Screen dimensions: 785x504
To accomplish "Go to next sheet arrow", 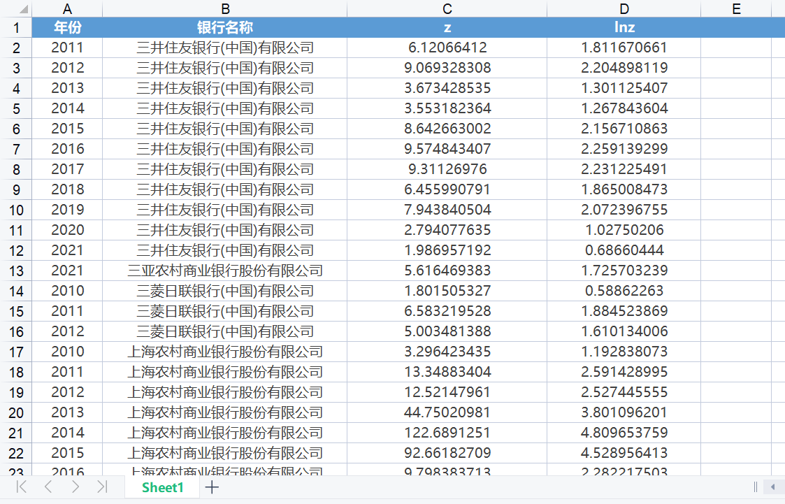I will coord(75,487).
